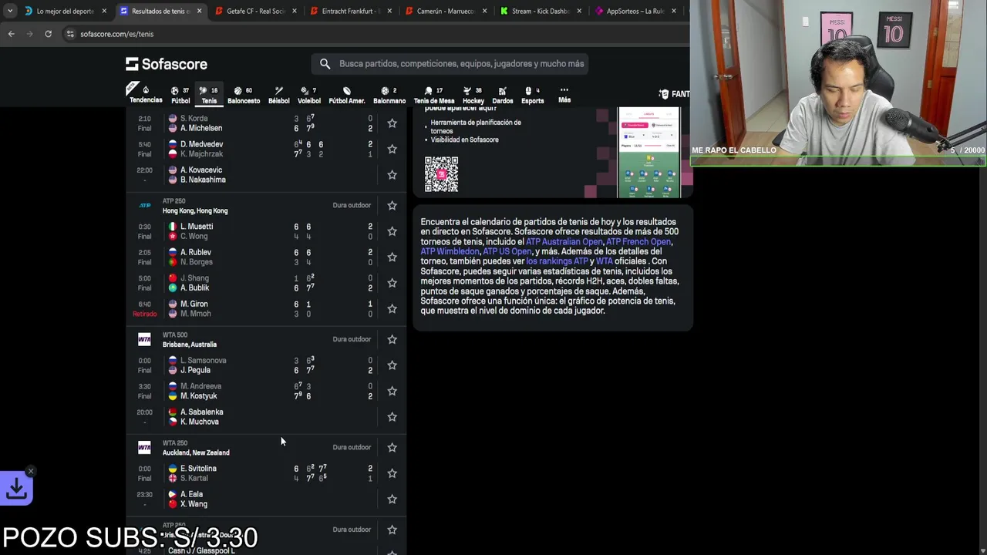Open the M. Giron match row
Screen dimensions: 987x555
pos(267,308)
